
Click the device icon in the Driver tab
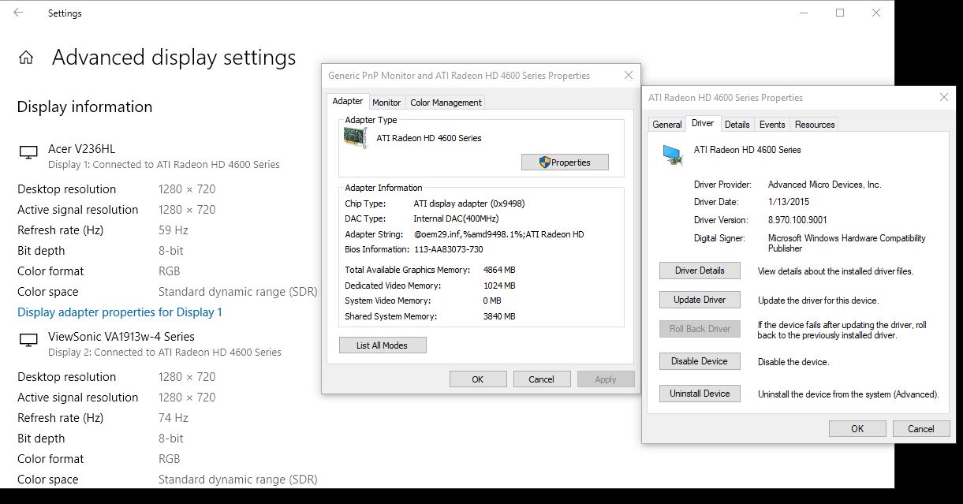[673, 155]
